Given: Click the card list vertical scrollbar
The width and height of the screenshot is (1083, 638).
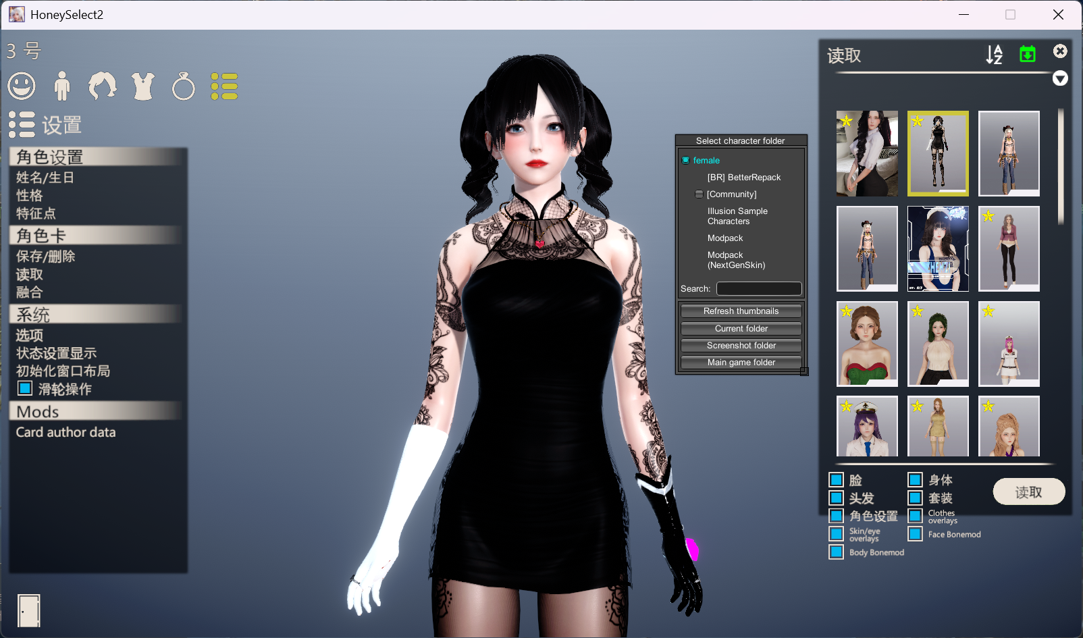Looking at the screenshot, I should pyautogui.click(x=1061, y=166).
